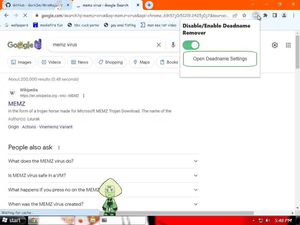Click the vertical scrollbar thumb

(x=297, y=52)
